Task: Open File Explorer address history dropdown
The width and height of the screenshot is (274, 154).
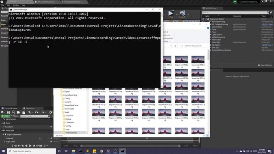Action: [171, 46]
